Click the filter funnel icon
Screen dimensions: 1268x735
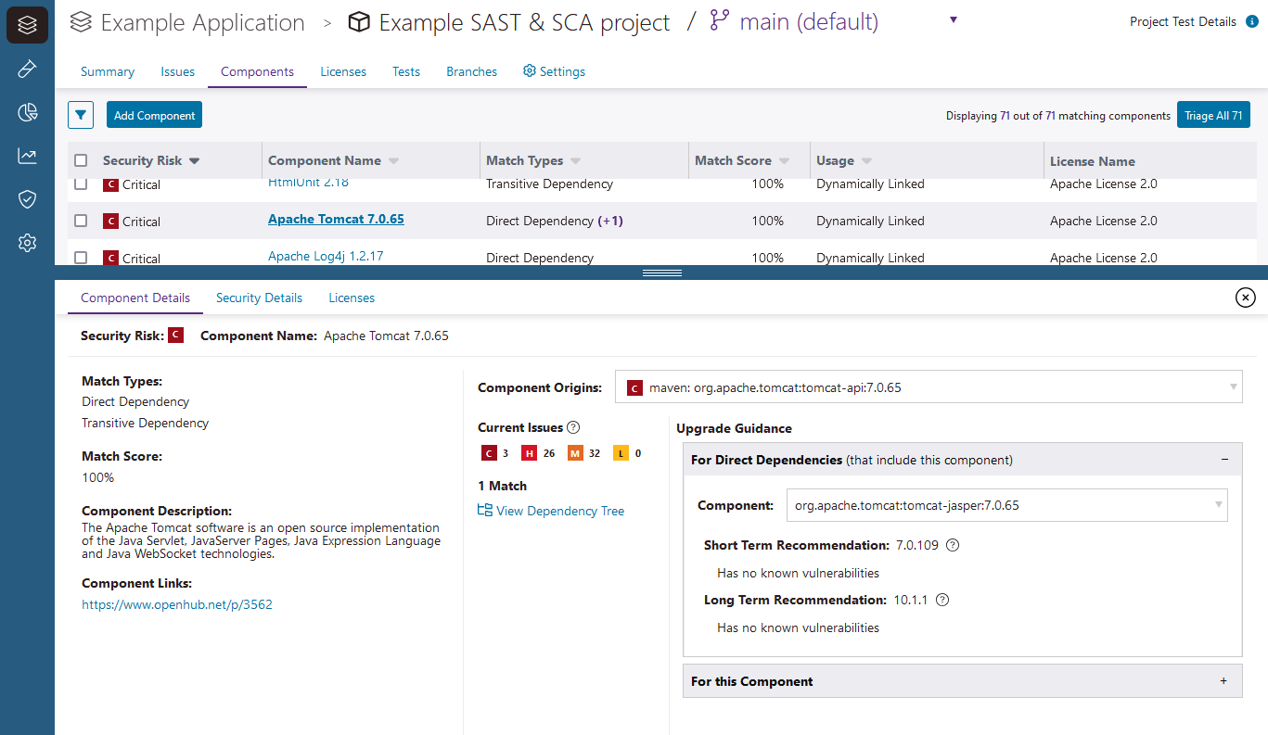click(81, 115)
